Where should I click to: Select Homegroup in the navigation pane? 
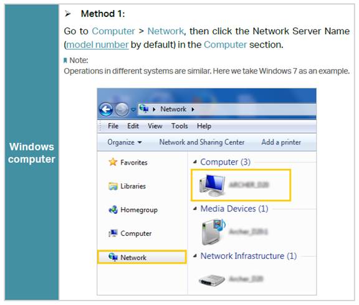click(x=139, y=210)
